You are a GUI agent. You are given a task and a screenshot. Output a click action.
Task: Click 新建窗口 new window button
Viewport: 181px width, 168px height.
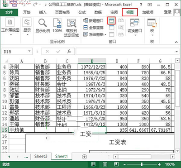93,21
